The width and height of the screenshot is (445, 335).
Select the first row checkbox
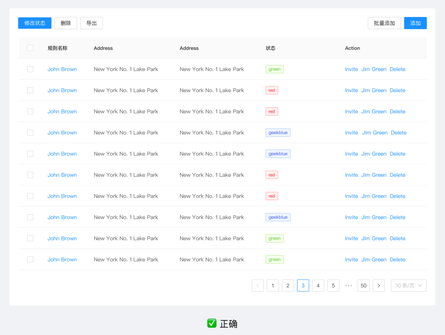[30, 69]
